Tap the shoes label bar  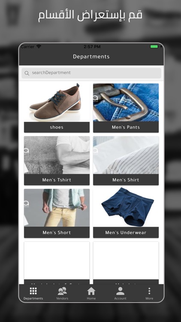tap(57, 127)
